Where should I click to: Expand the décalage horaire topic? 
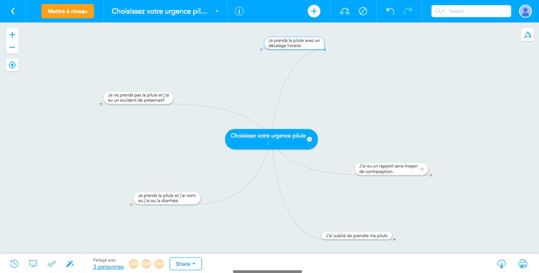pyautogui.click(x=261, y=49)
